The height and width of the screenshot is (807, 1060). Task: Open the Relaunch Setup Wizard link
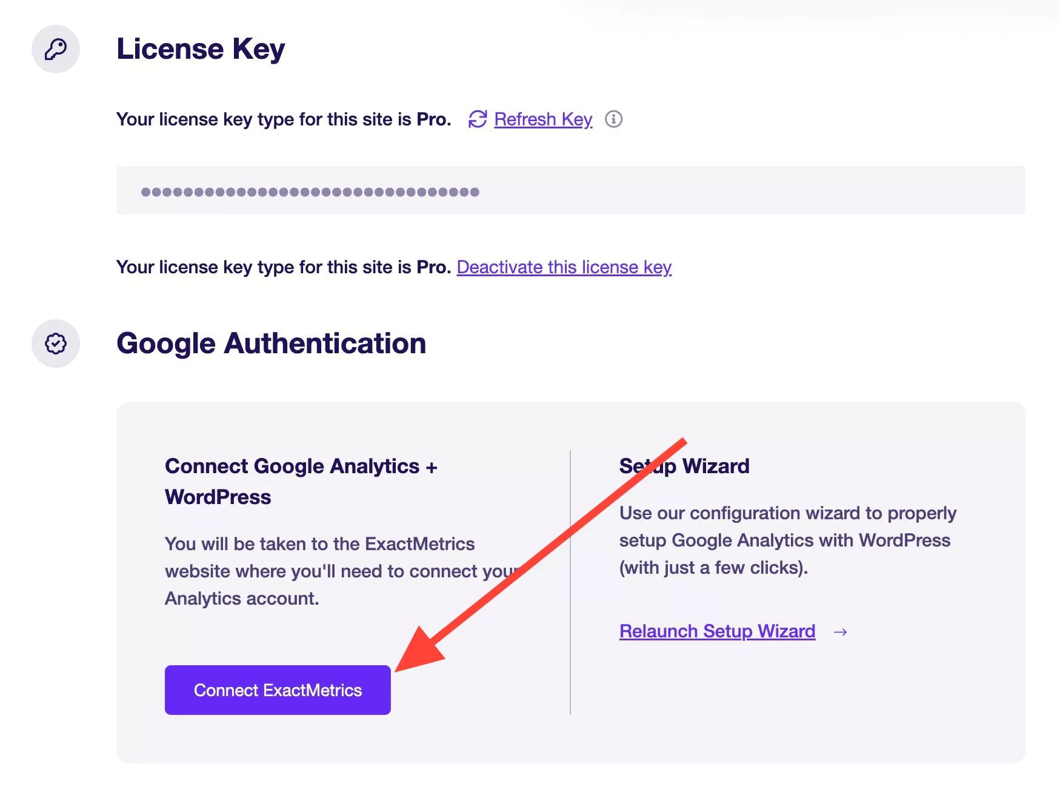click(717, 631)
